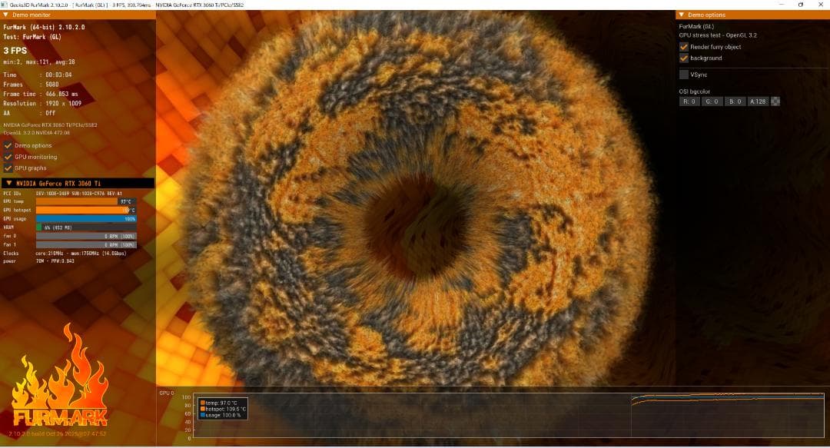Screen dimensions: 830x448
Task: Open the OSI bgcolor color swatch
Action: tap(775, 101)
